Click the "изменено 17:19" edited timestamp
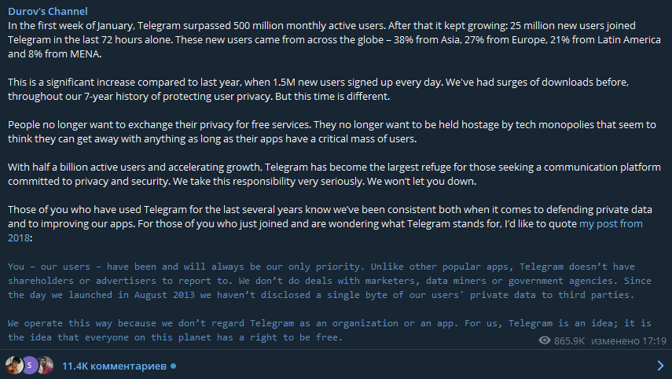The image size is (672, 379). 630,340
